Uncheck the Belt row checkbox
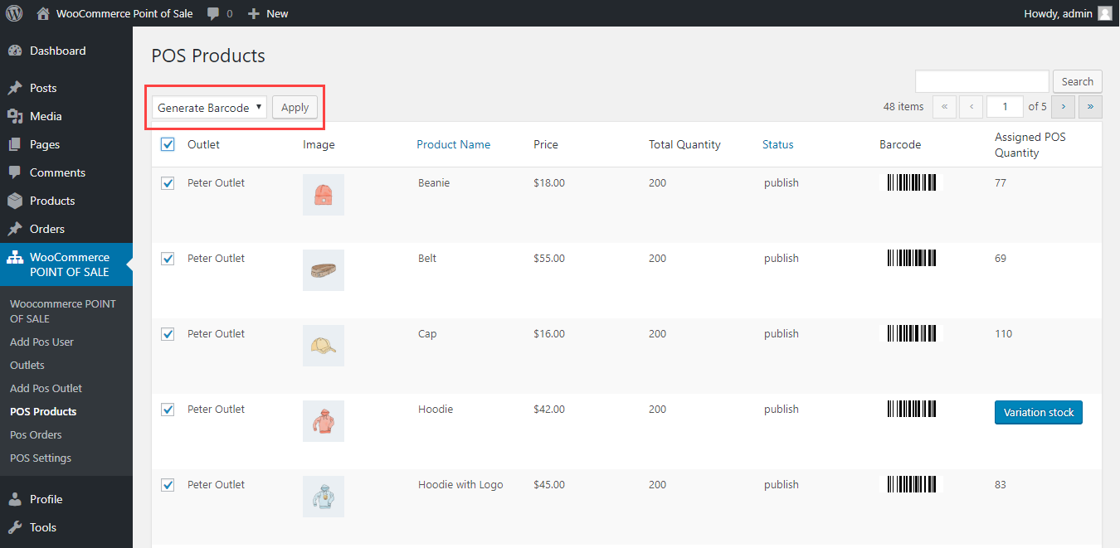The height and width of the screenshot is (548, 1120). coord(168,259)
